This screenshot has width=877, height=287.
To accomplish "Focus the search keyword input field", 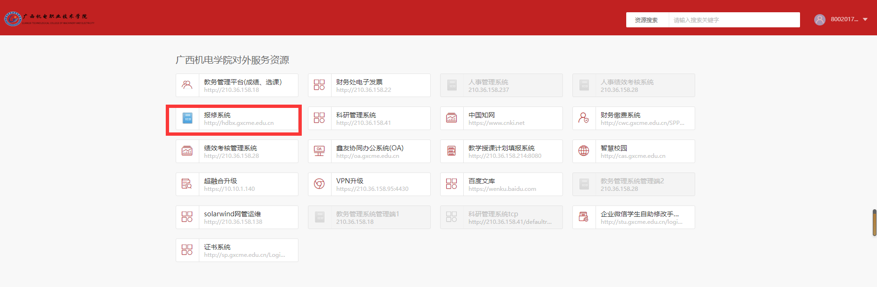I will [x=733, y=20].
